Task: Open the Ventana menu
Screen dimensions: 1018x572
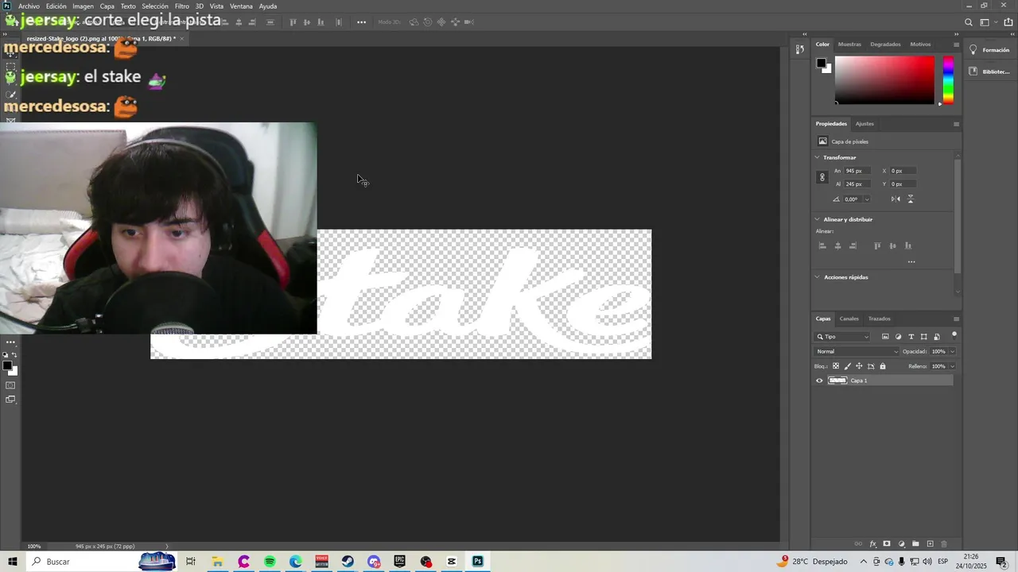Action: tap(241, 6)
